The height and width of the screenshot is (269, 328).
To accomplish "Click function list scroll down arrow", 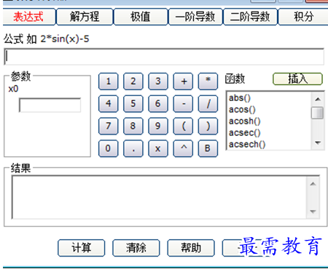I will (x=318, y=142).
